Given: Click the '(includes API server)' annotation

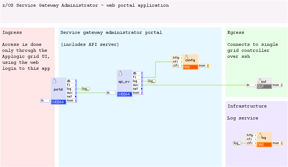Looking at the screenshot, I should coord(90,44).
